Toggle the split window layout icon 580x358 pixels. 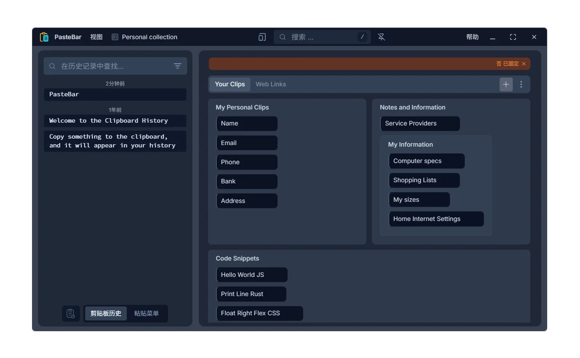tap(262, 37)
